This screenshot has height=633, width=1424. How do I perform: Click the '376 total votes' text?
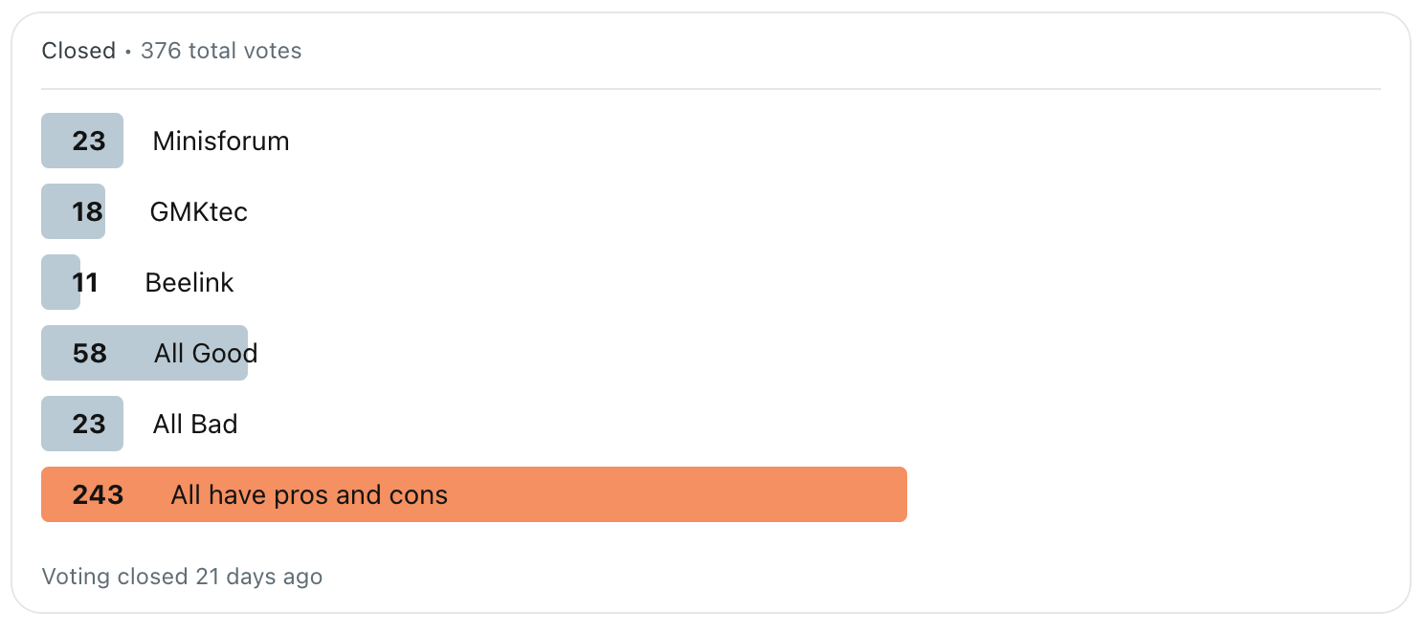[221, 51]
